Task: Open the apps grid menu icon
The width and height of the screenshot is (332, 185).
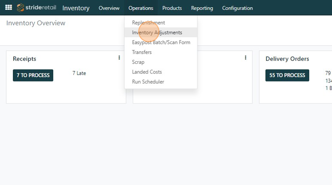Action: [8, 8]
